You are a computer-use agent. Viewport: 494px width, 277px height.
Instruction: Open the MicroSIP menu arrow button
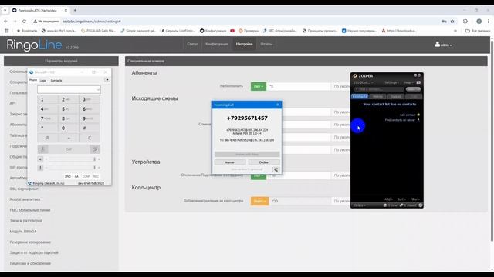(107, 80)
